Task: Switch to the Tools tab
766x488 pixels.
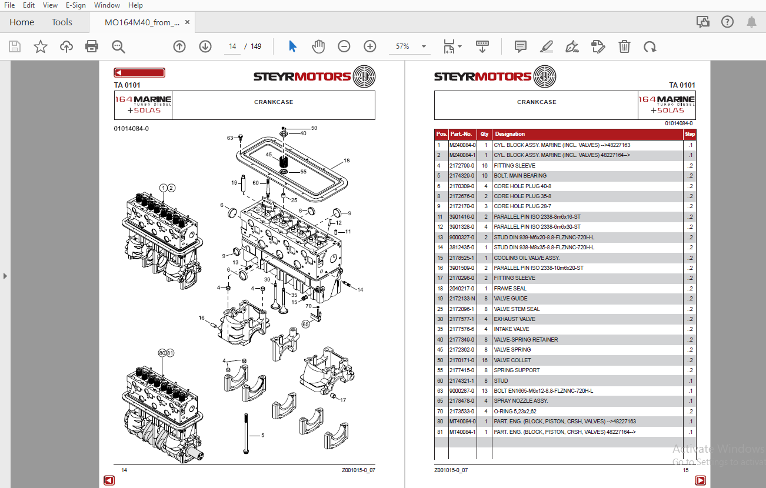Action: [62, 22]
